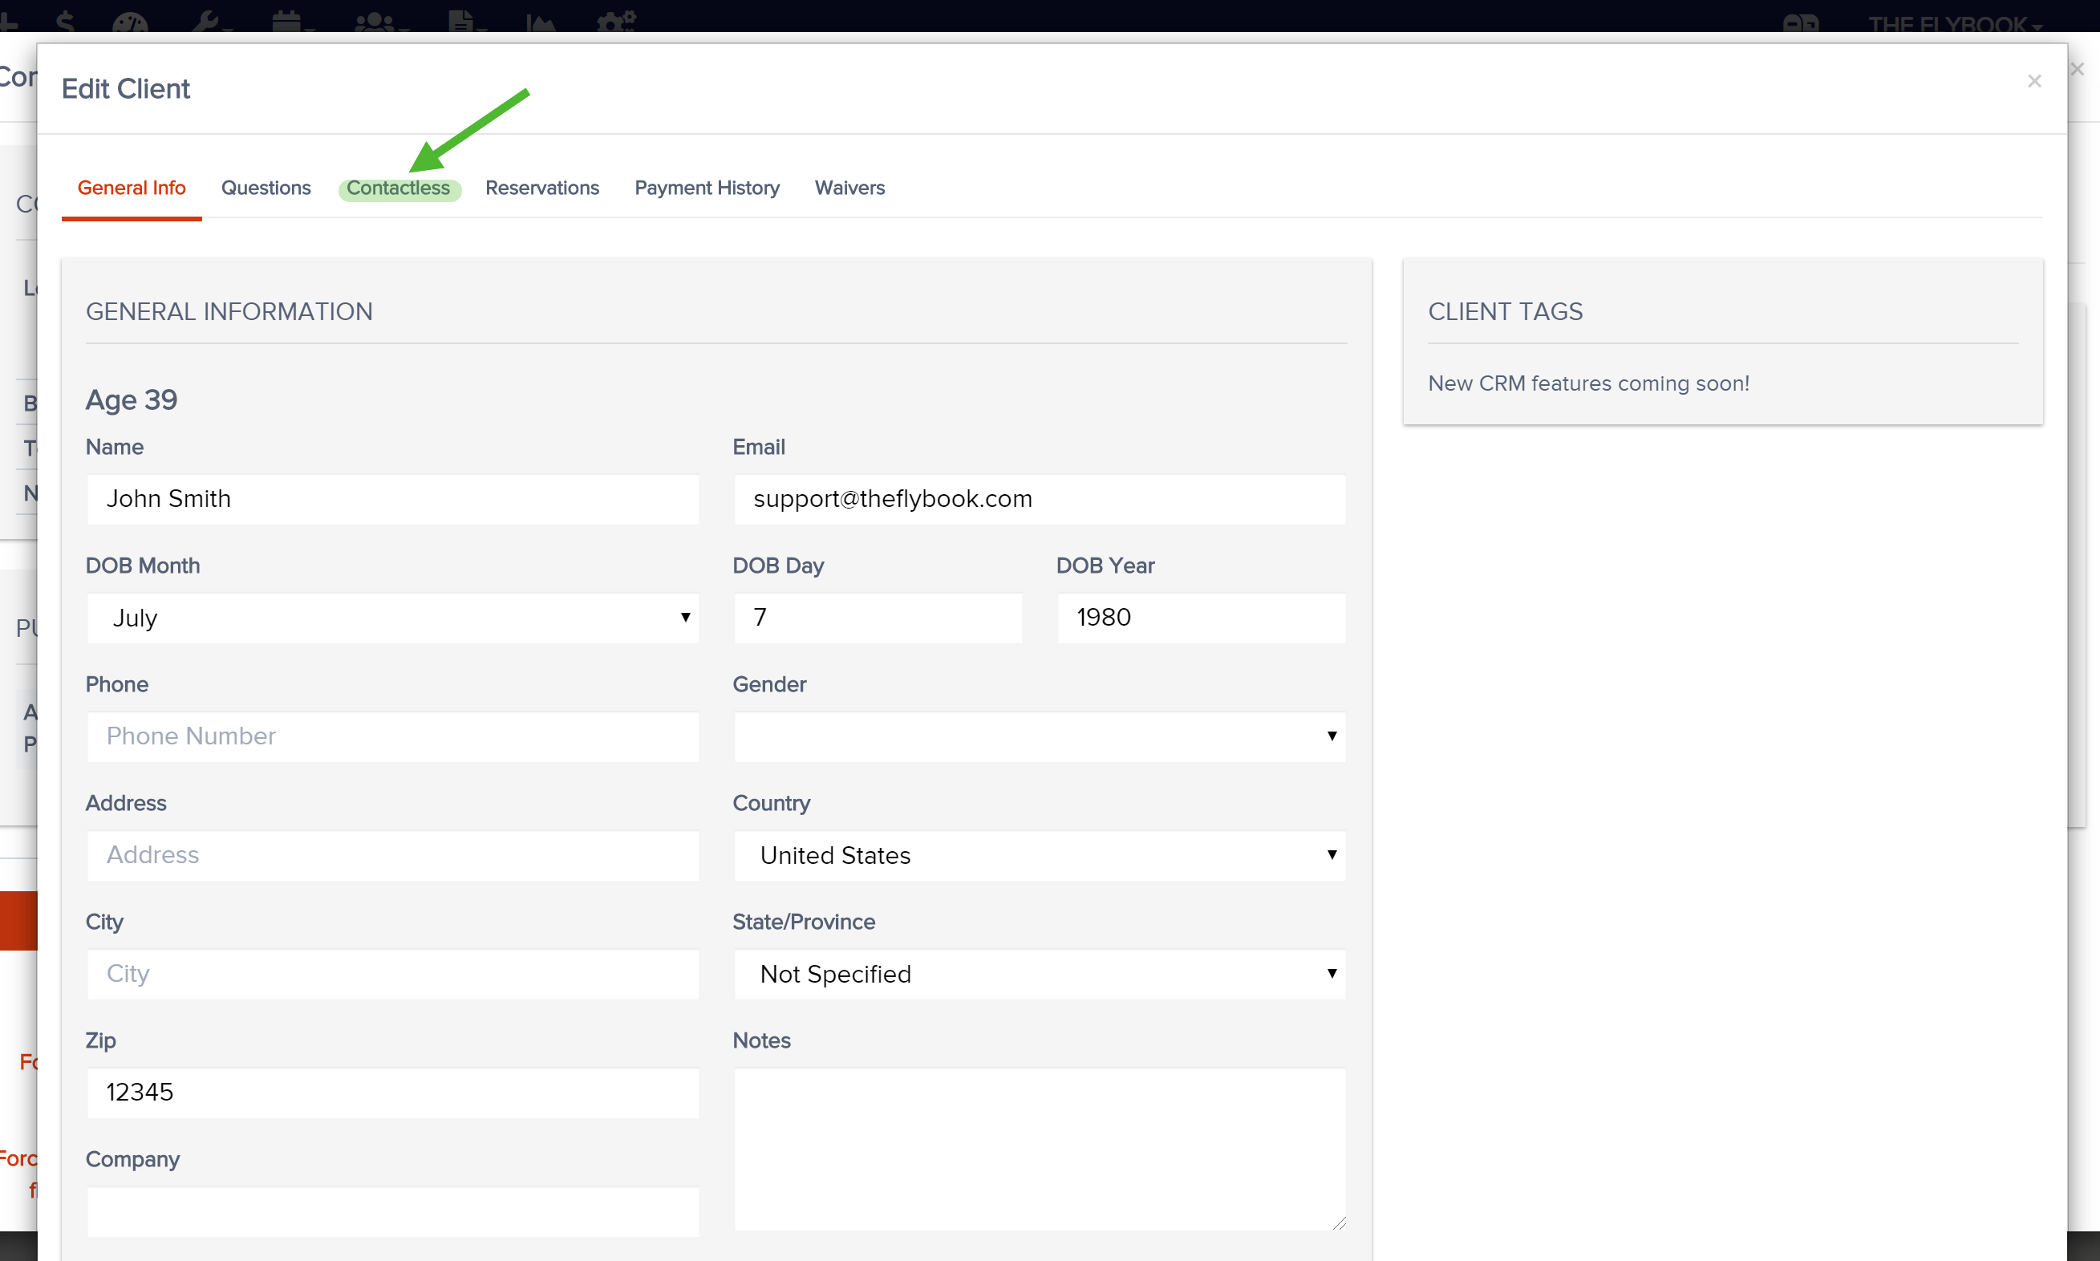Open the gears settings icon in top bar
2100x1261 pixels.
[616, 23]
